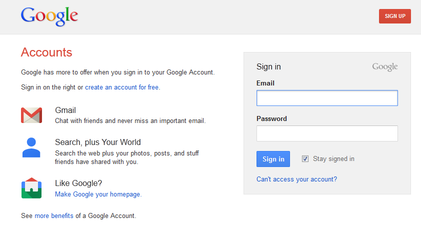Click the Stay signed in label text

click(333, 158)
